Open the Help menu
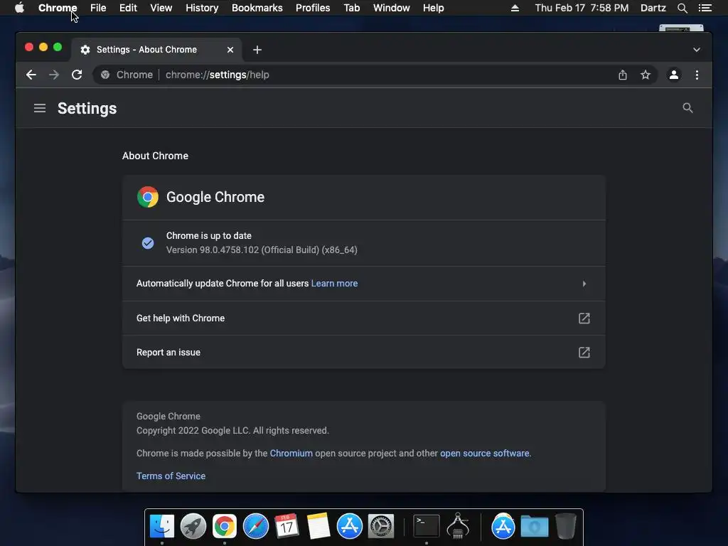The image size is (728, 546). point(433,8)
